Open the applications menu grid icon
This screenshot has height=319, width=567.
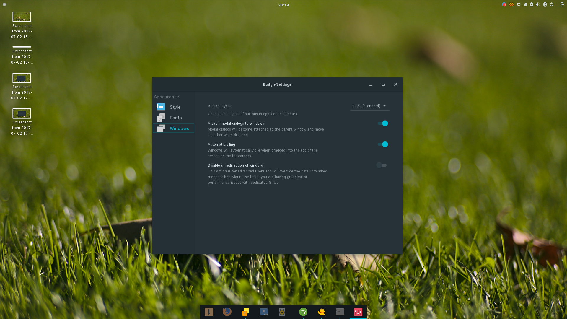(x=4, y=4)
